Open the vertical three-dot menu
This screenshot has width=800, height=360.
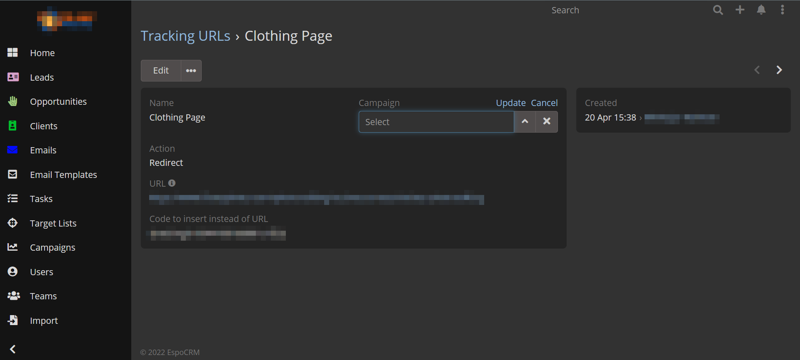[x=782, y=10]
